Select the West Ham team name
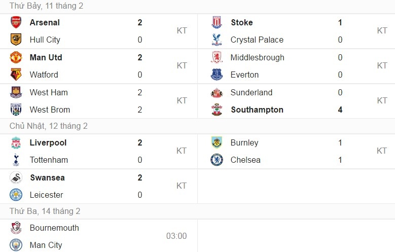This screenshot has width=395, height=252. click(x=49, y=92)
